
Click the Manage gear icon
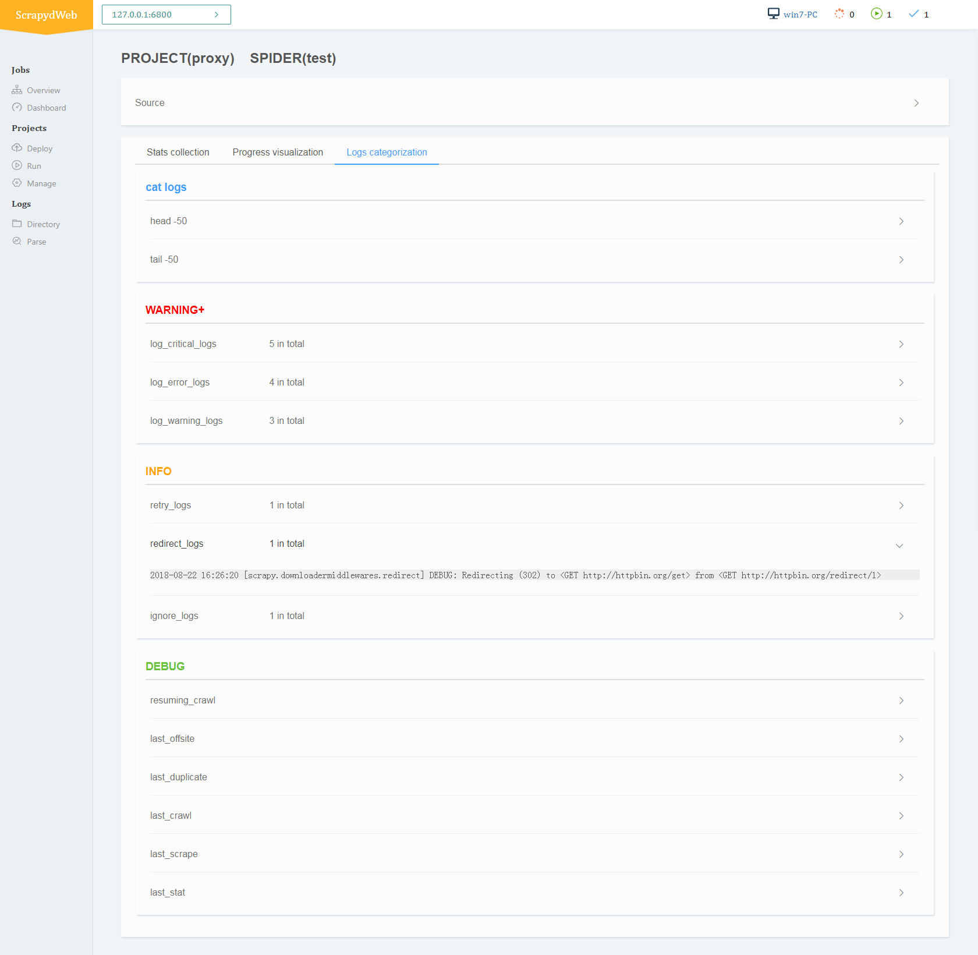17,183
